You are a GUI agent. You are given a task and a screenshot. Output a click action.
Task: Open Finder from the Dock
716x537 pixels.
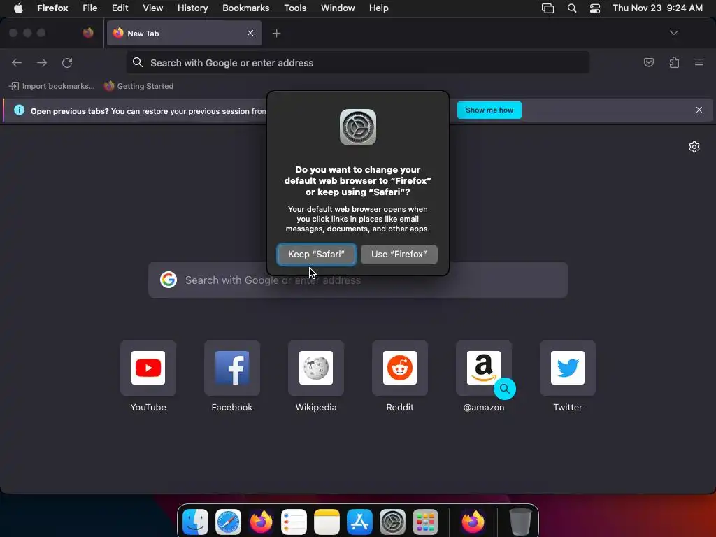(x=196, y=522)
